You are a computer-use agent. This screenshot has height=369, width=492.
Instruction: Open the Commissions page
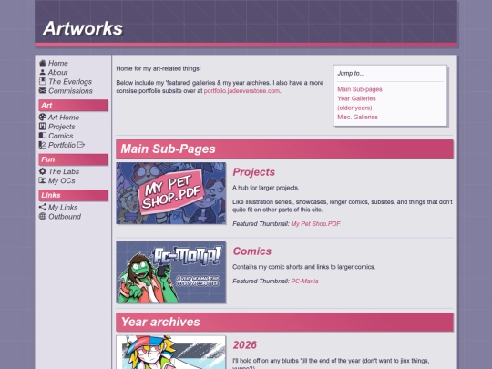[70, 91]
